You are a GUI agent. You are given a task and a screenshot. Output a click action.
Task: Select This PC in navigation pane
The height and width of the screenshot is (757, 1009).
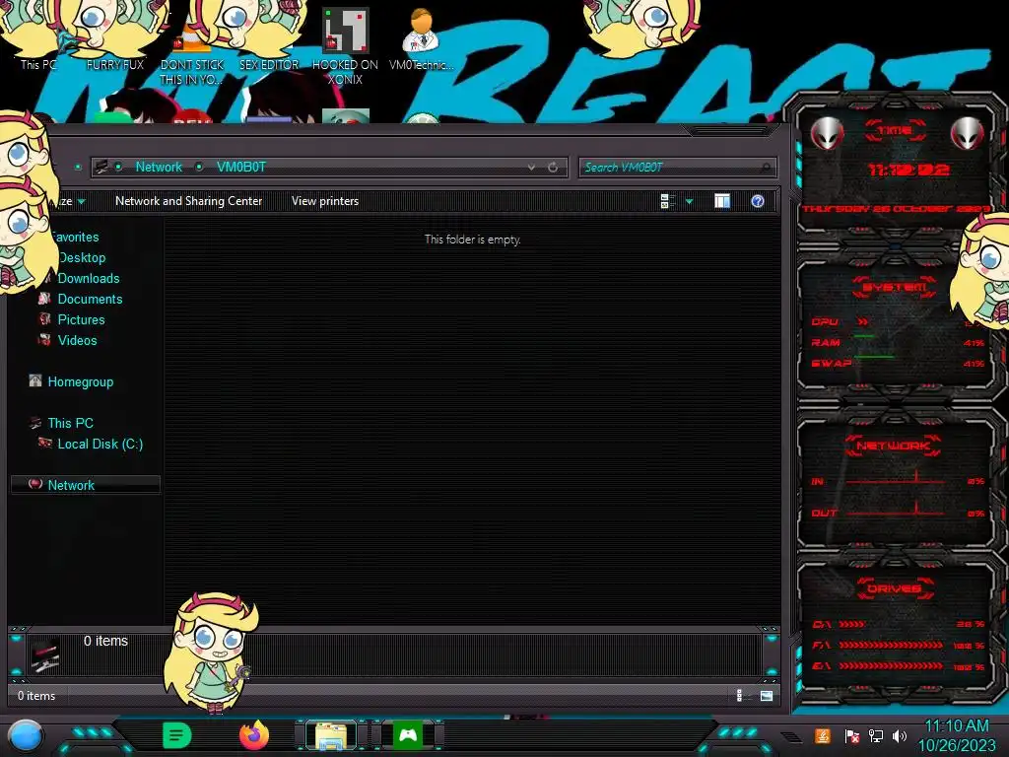pyautogui.click(x=70, y=423)
